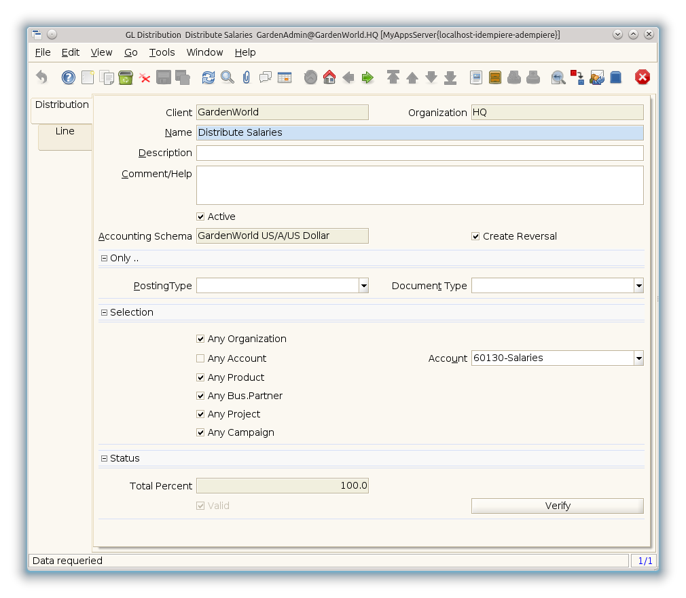Enable the Any Account checkbox
The width and height of the screenshot is (686, 598).
(x=200, y=358)
